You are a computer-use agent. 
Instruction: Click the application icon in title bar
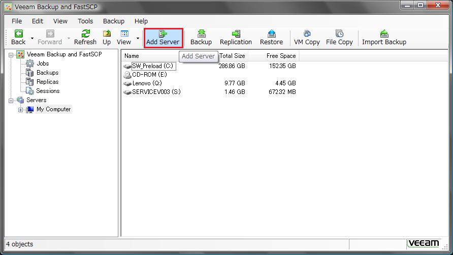point(8,7)
